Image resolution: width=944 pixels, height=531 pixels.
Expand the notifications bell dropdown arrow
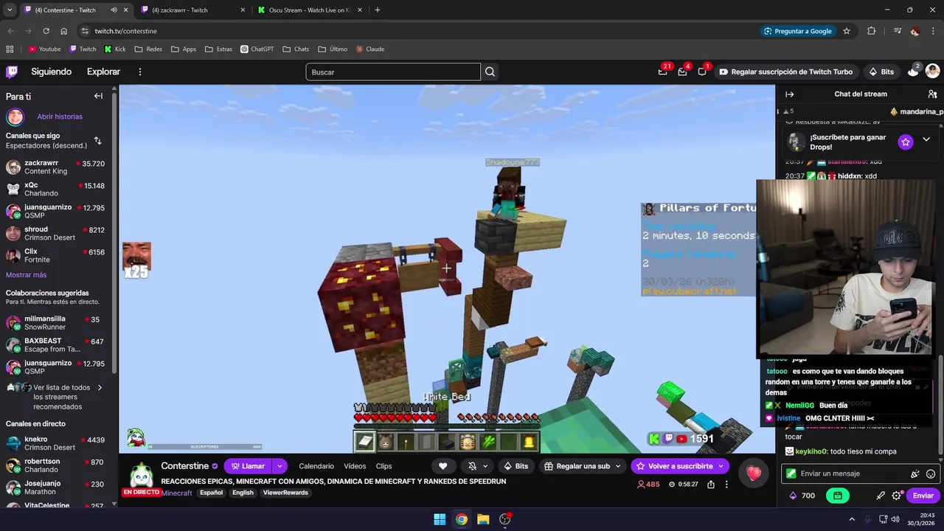(x=485, y=466)
